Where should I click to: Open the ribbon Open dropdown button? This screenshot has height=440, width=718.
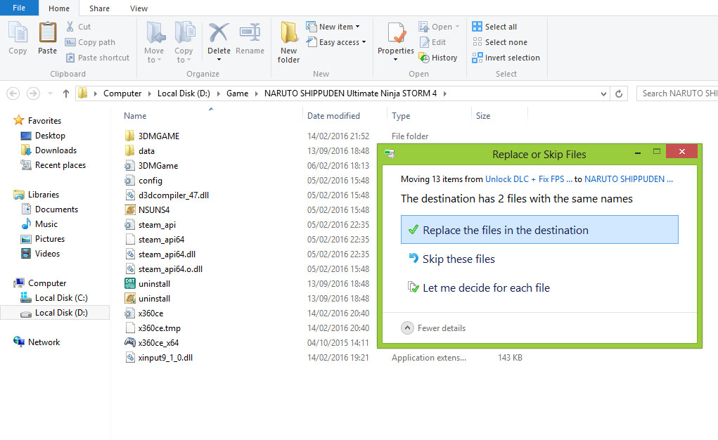pos(439,27)
